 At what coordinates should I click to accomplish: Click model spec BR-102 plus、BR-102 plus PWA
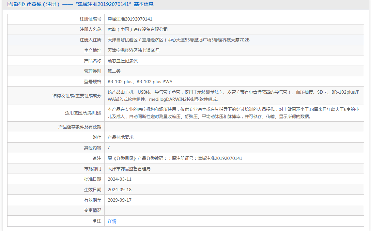(140, 82)
